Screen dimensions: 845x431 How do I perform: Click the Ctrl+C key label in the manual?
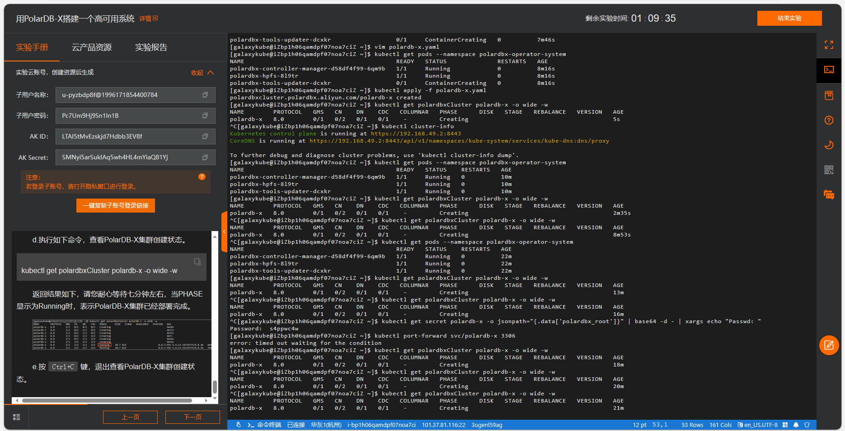point(63,367)
